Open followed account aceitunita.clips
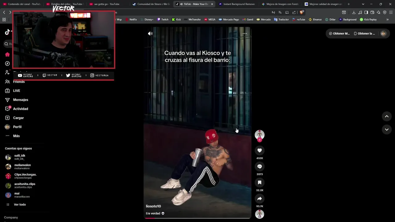The image size is (395, 222). [x=20, y=185]
